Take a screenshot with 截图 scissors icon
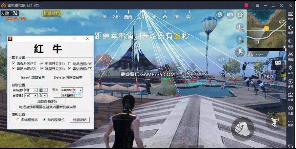 coord(290,56)
